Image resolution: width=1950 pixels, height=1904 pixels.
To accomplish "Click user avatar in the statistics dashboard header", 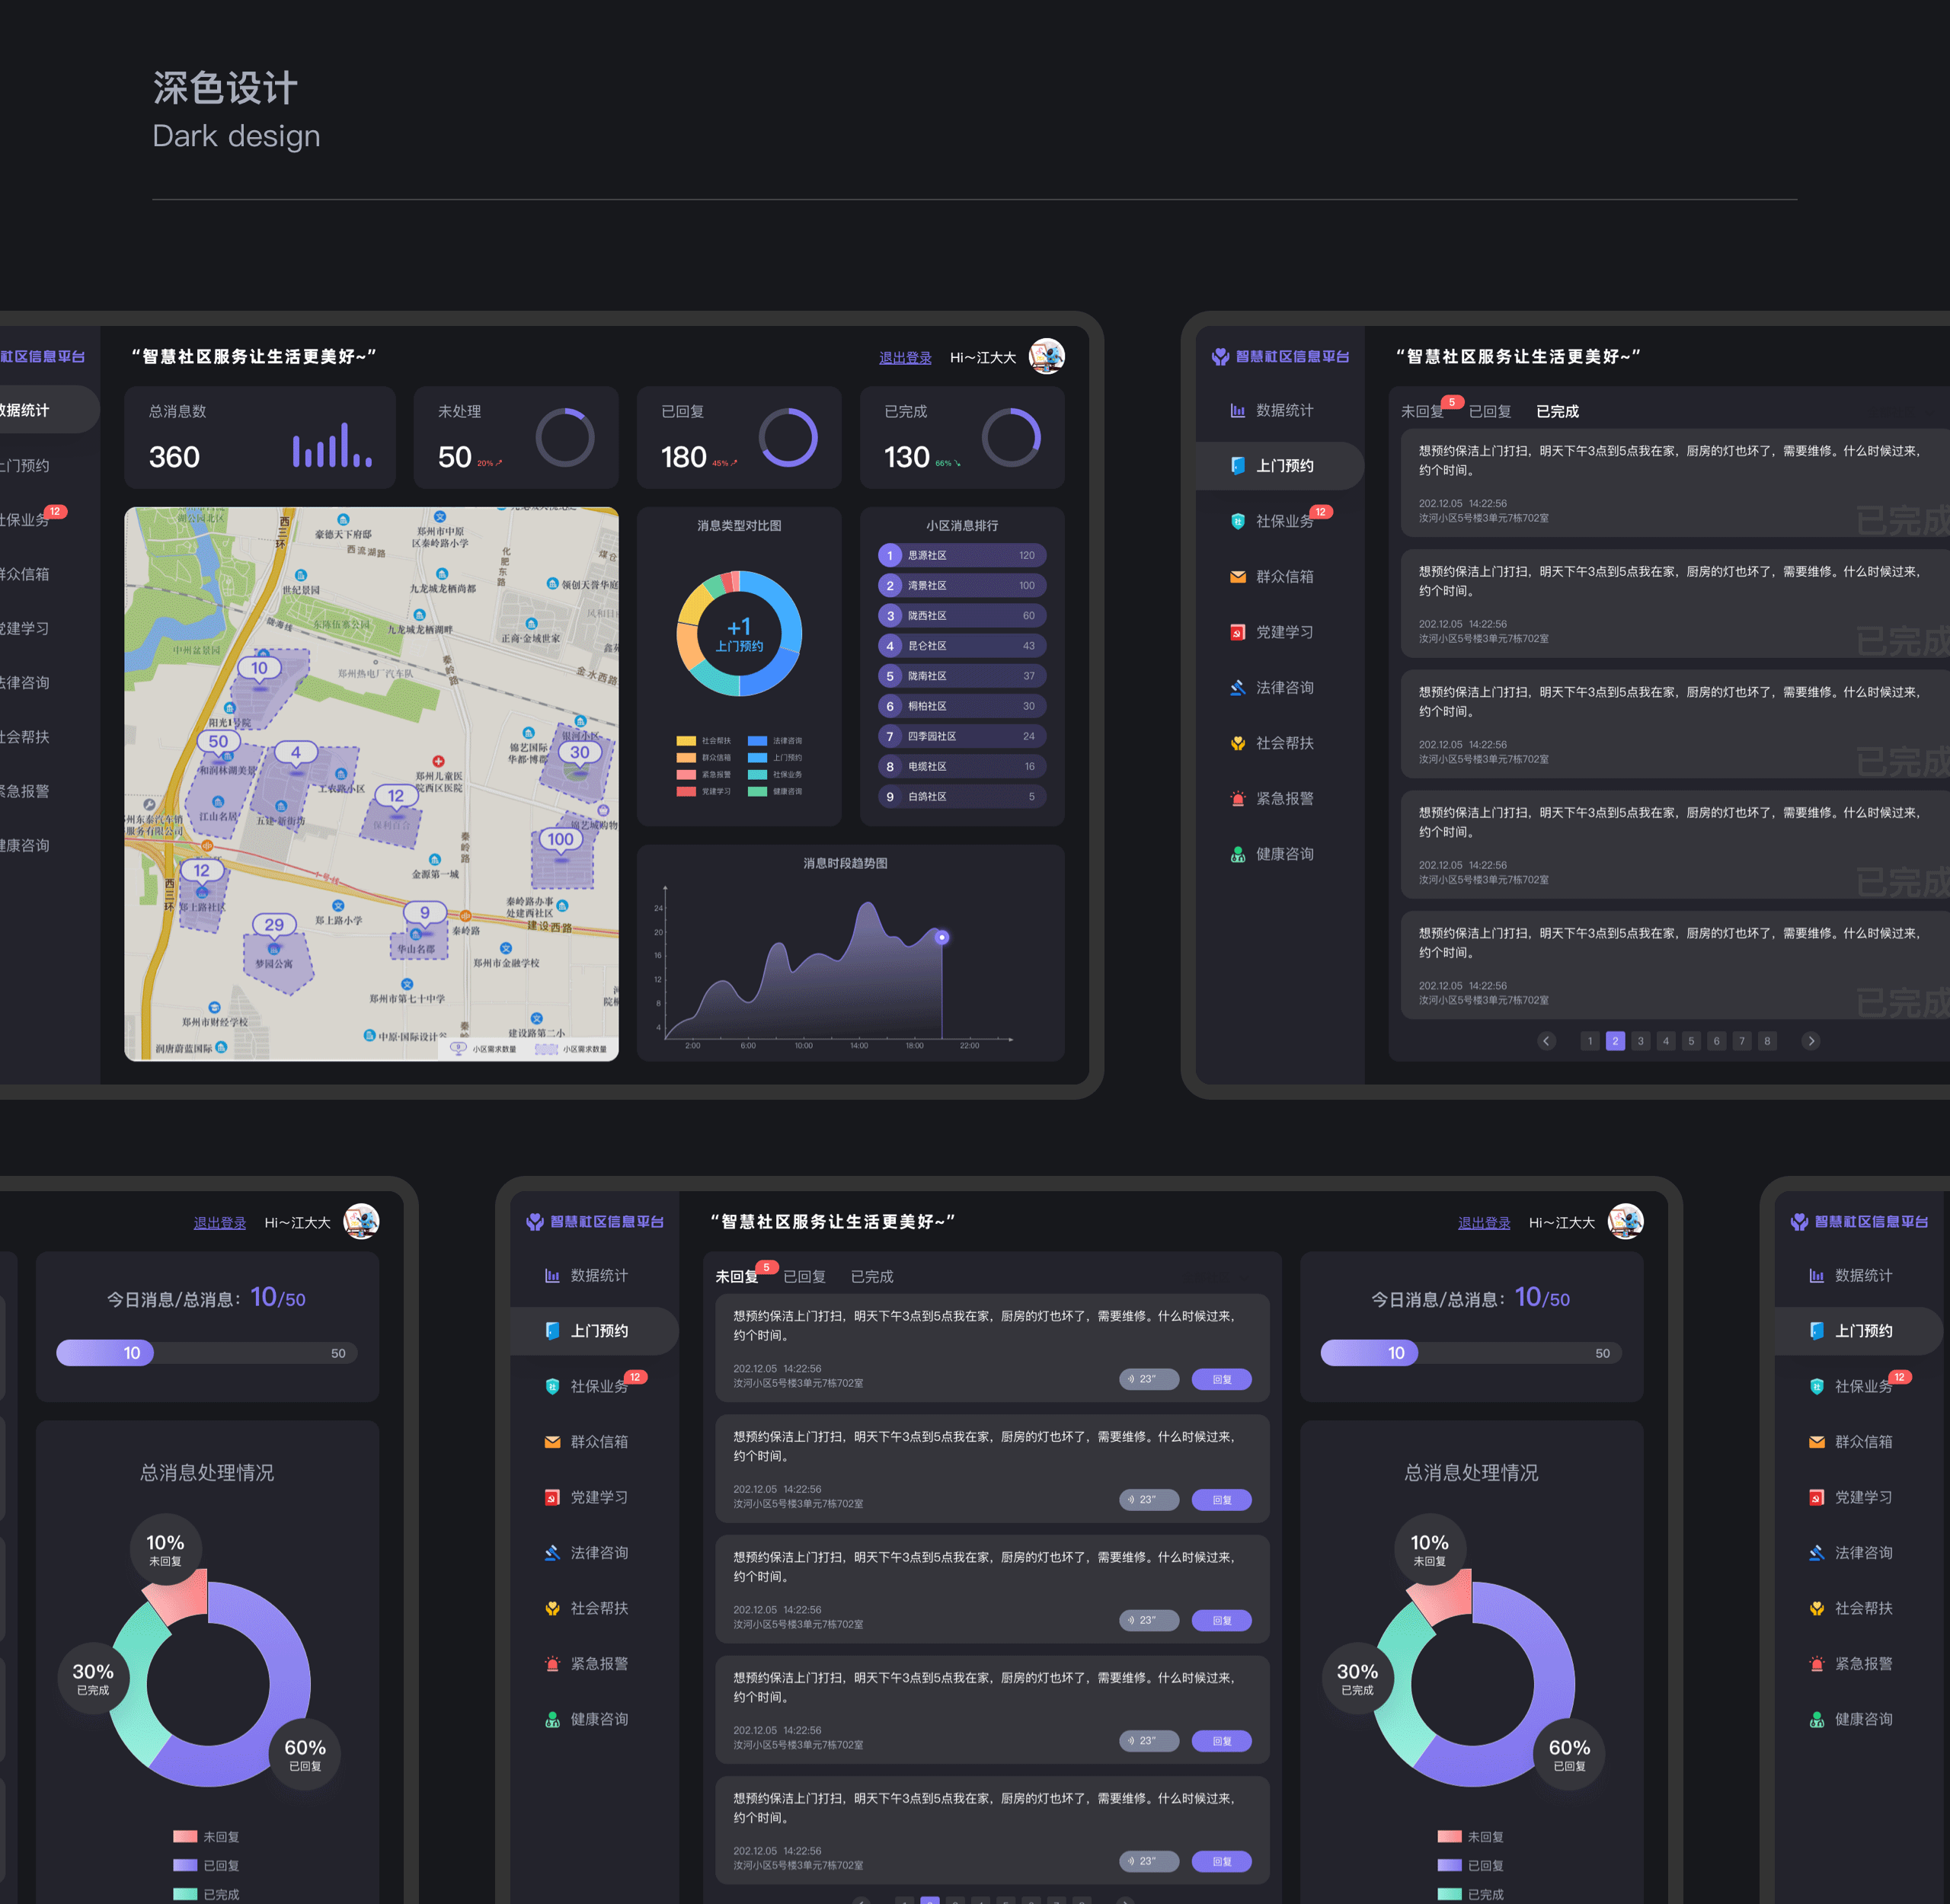I will click(x=1047, y=356).
